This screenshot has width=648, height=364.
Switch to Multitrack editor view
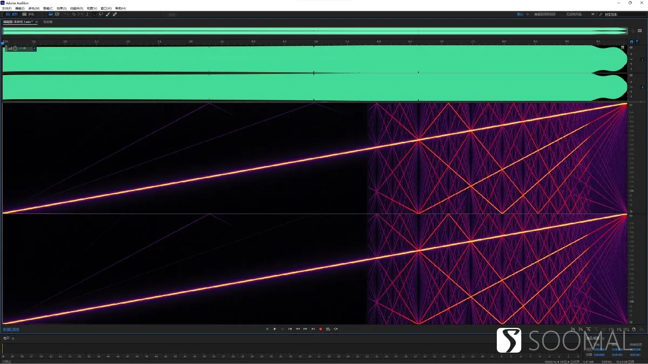pyautogui.click(x=28, y=14)
